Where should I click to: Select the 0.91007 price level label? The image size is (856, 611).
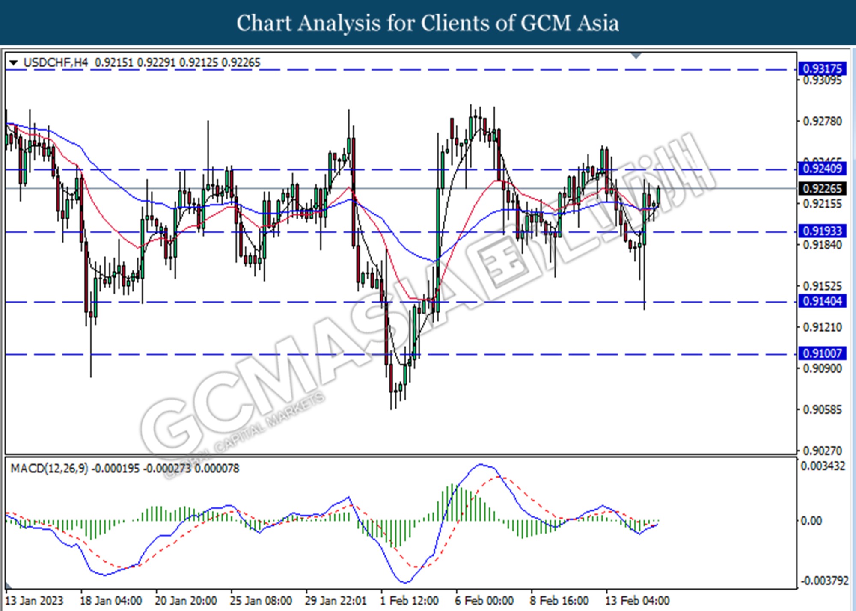[822, 353]
